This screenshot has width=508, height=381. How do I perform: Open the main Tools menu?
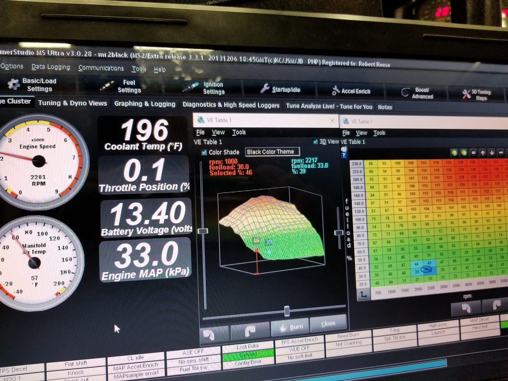pos(139,69)
